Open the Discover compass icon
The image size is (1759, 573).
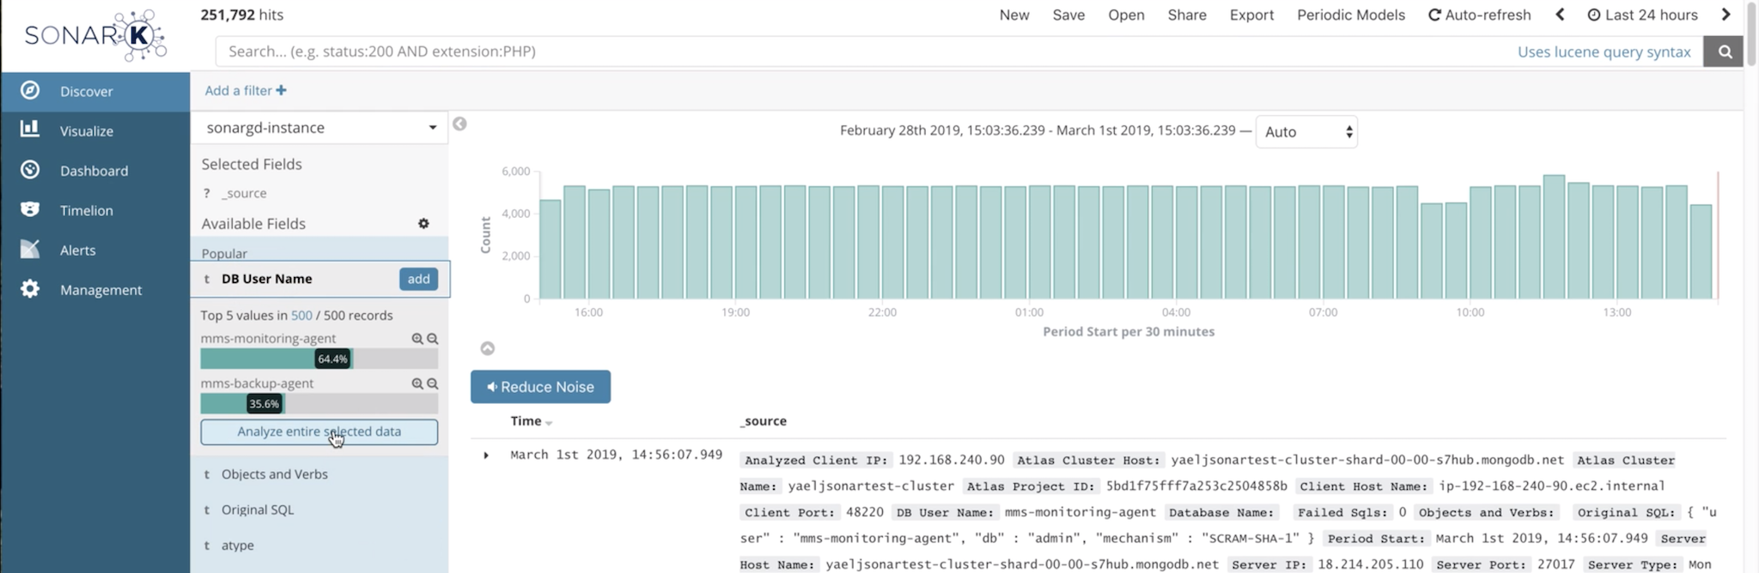pyautogui.click(x=30, y=90)
